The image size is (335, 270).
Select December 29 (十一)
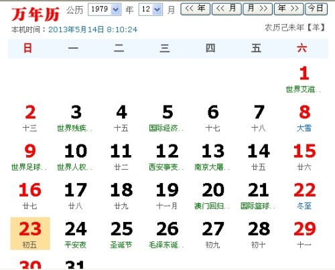[x=304, y=235]
